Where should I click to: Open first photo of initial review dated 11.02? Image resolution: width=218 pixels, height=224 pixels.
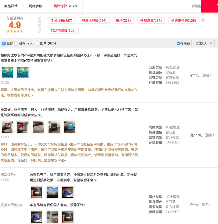tap(36, 192)
